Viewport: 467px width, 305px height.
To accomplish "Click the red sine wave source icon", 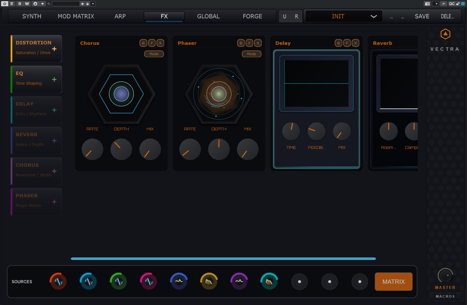I will pos(58,281).
